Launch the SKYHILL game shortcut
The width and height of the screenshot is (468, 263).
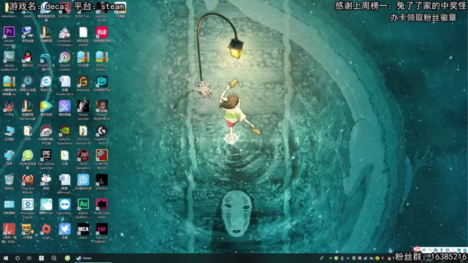point(65,9)
